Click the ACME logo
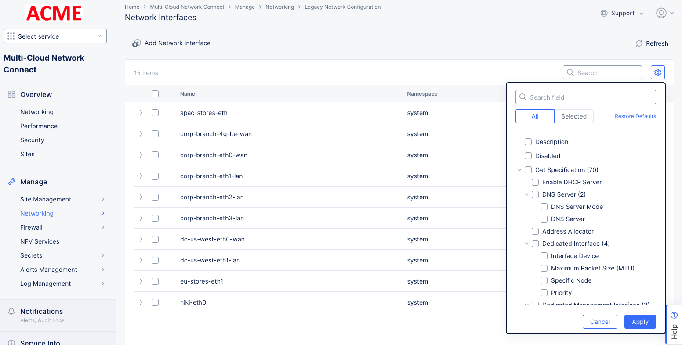 pyautogui.click(x=54, y=13)
